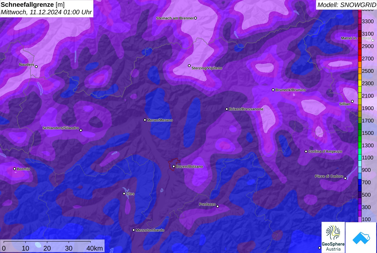The width and height of the screenshot is (377, 253).
Task: Click the 300 legend value
Action: pyautogui.click(x=366, y=207)
